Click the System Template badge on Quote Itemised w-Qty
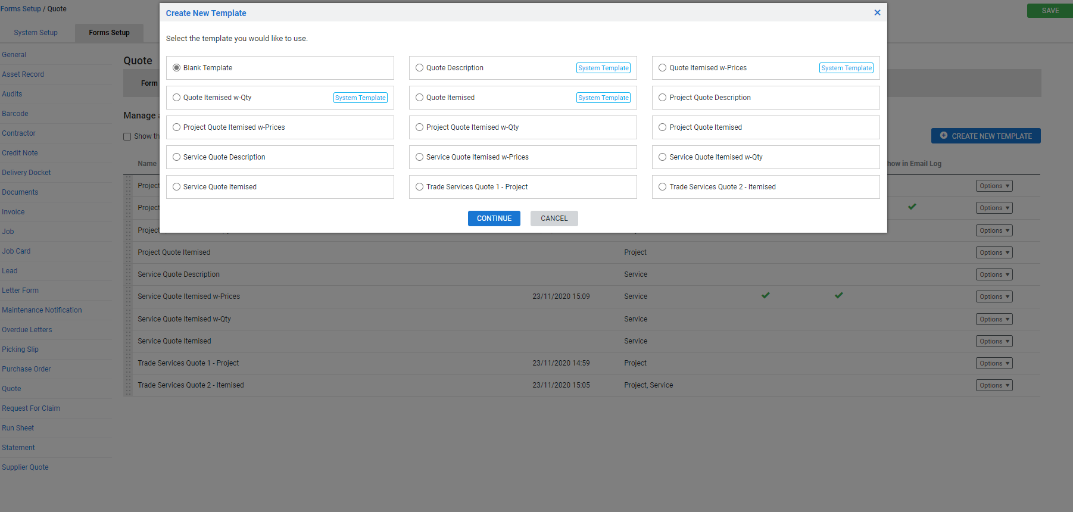 pyautogui.click(x=360, y=98)
